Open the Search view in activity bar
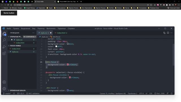 4,40
